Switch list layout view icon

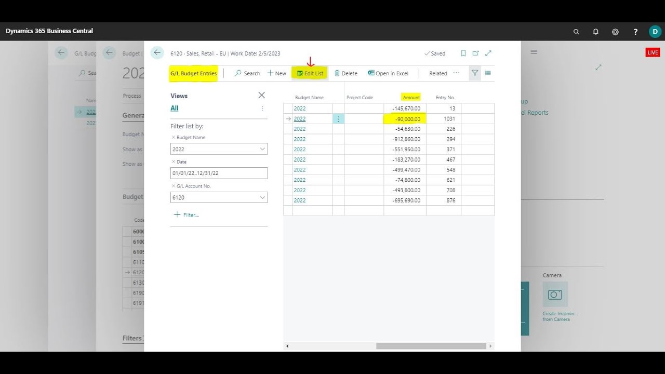pyautogui.click(x=488, y=73)
